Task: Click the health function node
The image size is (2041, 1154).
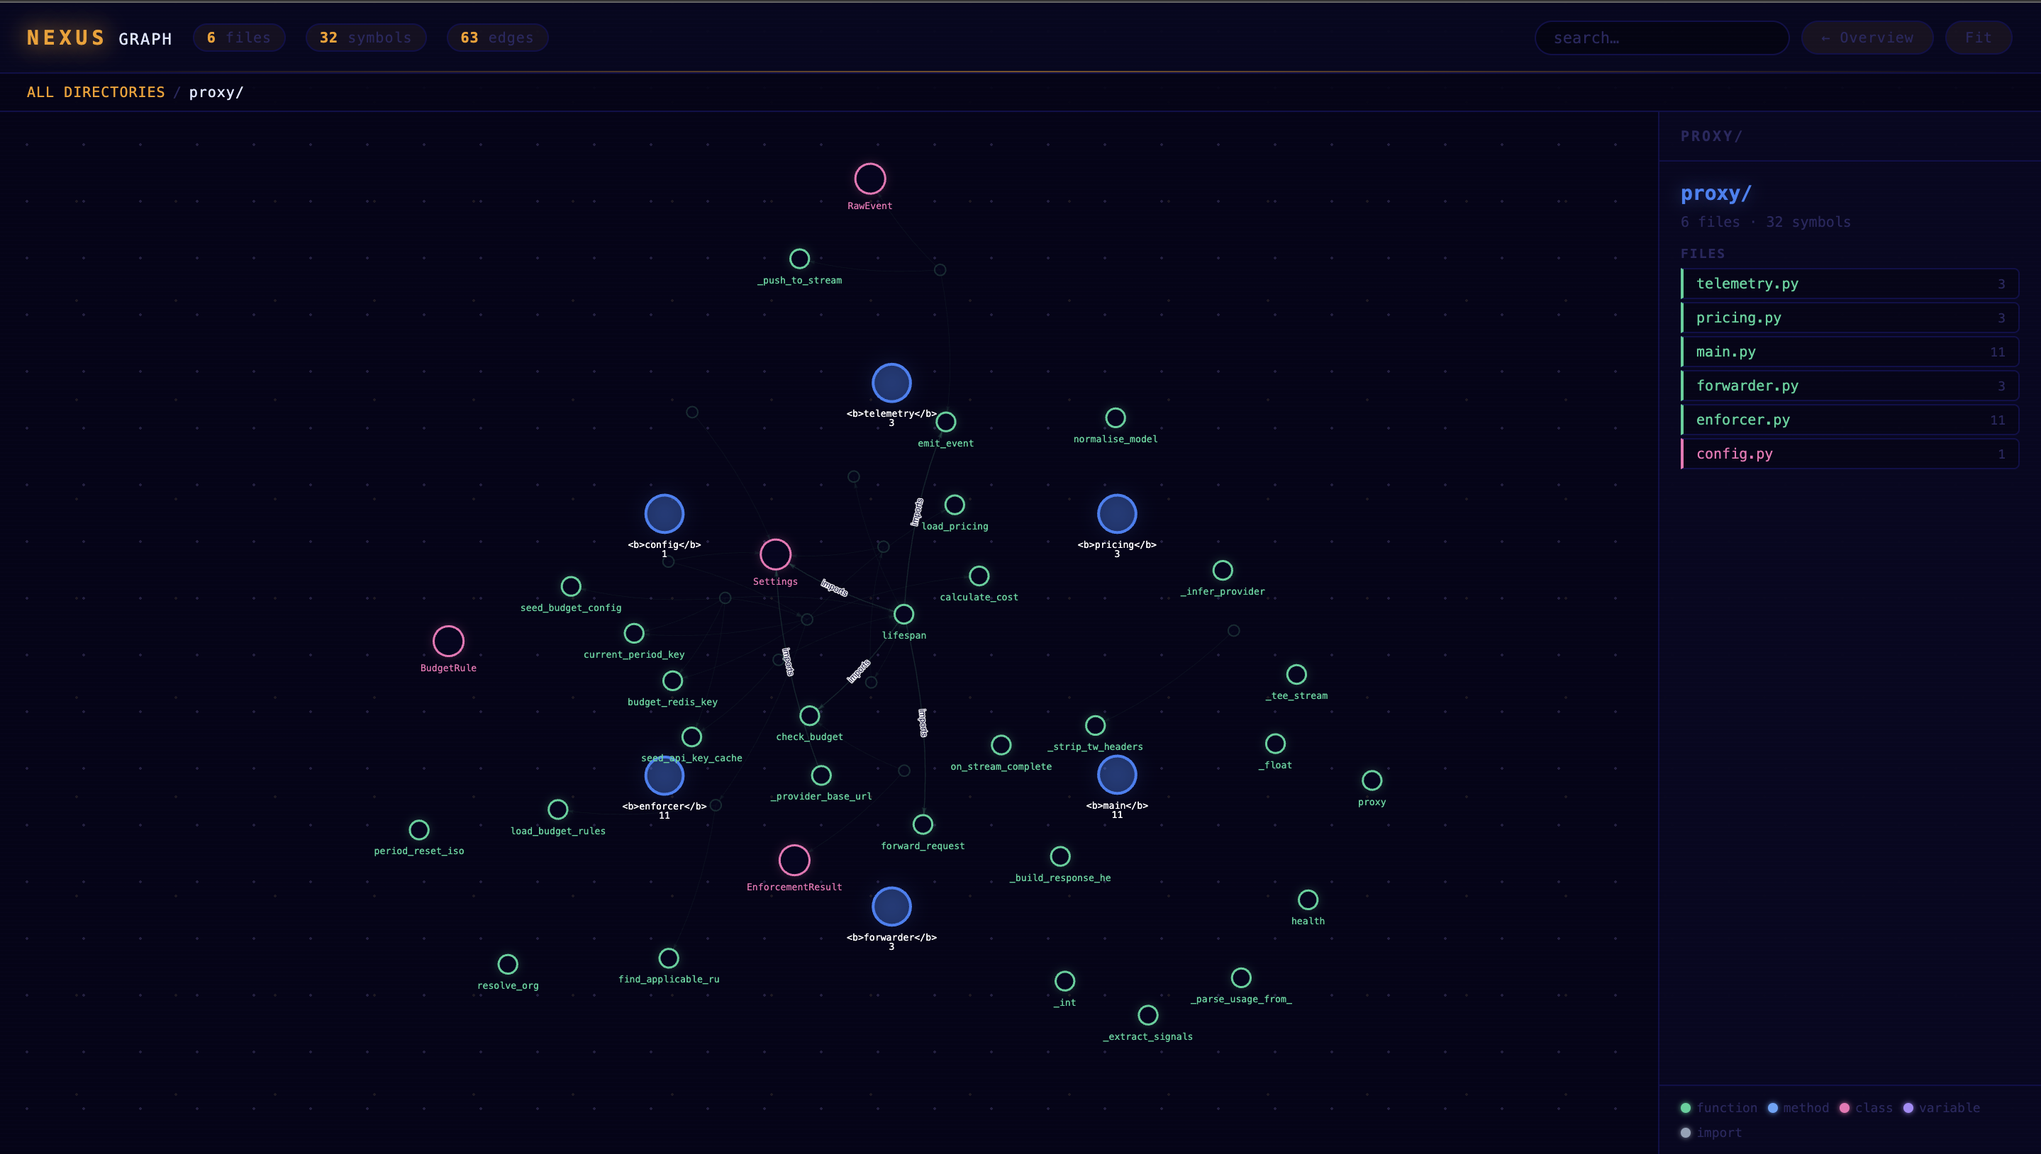Action: [x=1308, y=900]
